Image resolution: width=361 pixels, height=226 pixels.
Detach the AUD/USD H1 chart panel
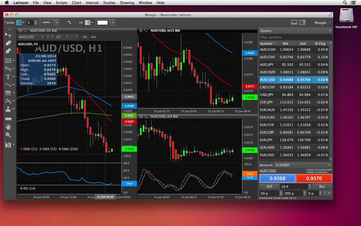25,31
